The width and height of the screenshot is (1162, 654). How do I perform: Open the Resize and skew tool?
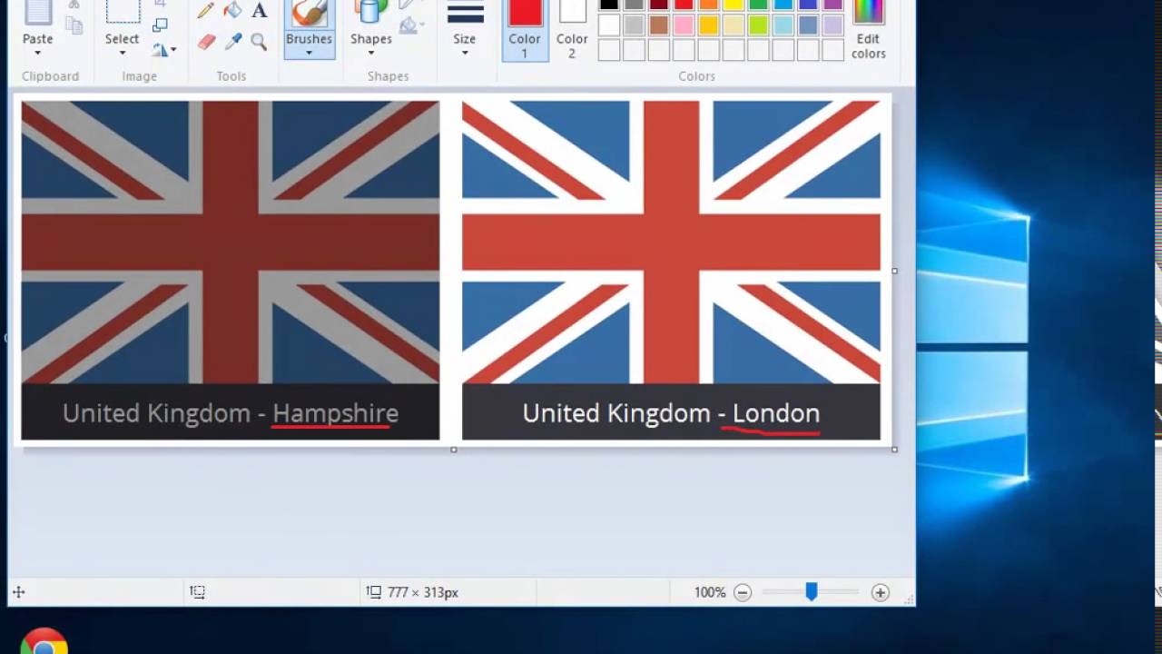point(161,25)
